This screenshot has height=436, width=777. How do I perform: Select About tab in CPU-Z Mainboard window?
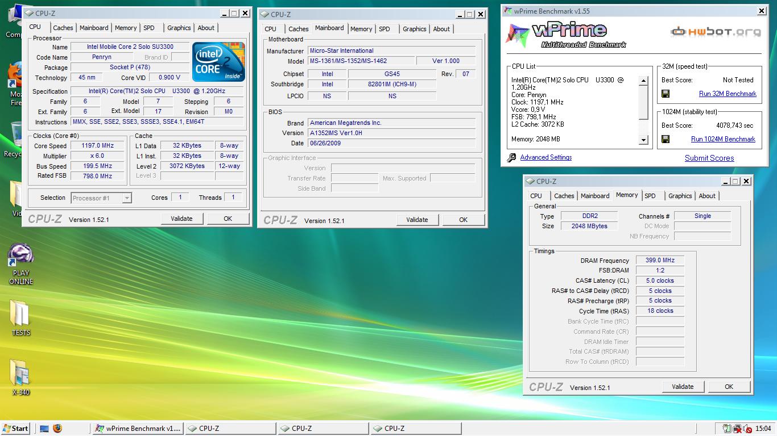coord(441,29)
